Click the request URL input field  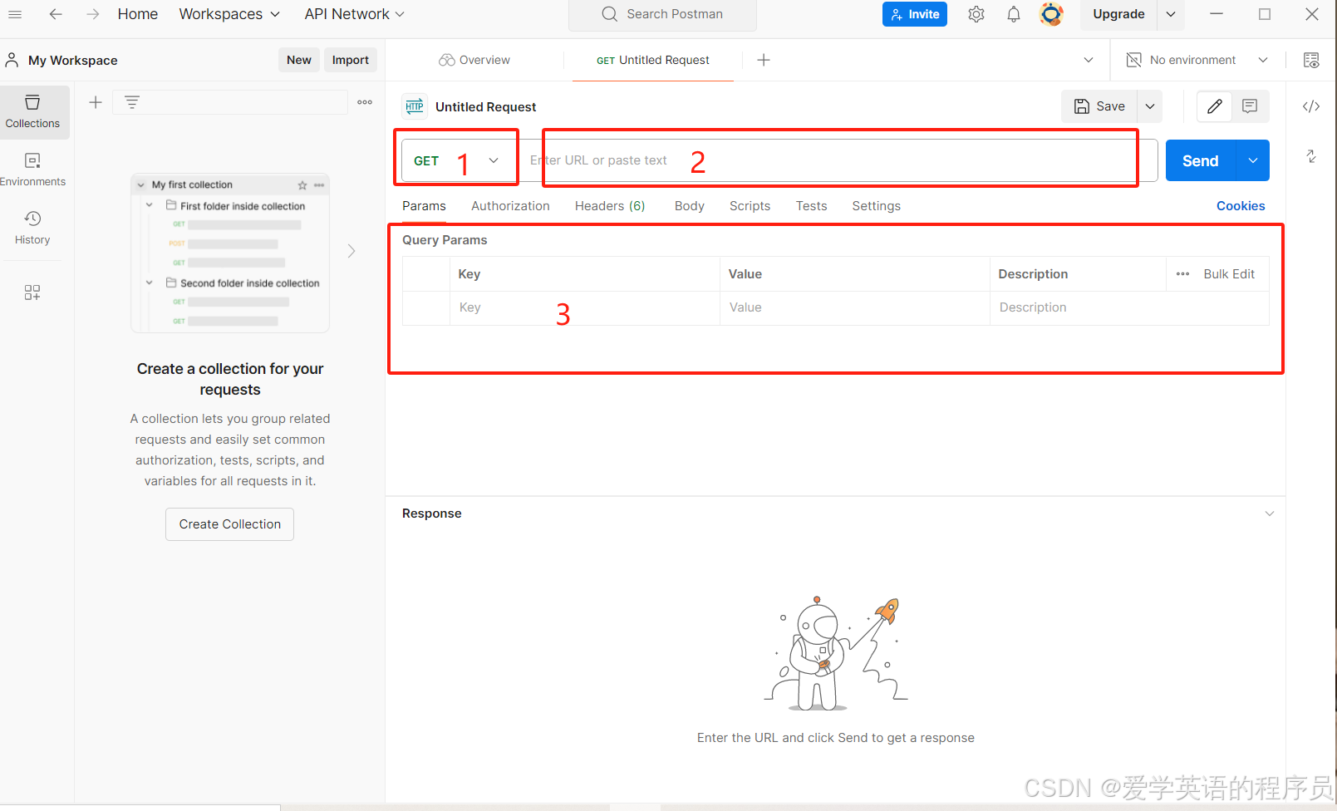[x=839, y=160]
